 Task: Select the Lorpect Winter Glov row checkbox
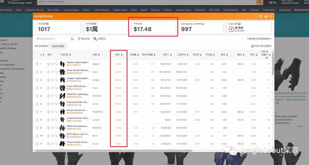click(x=37, y=120)
